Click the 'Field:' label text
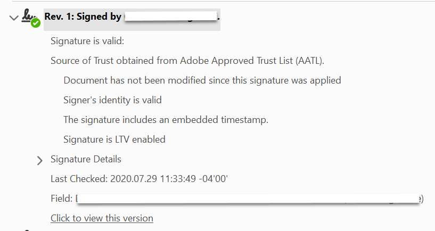 (x=61, y=199)
